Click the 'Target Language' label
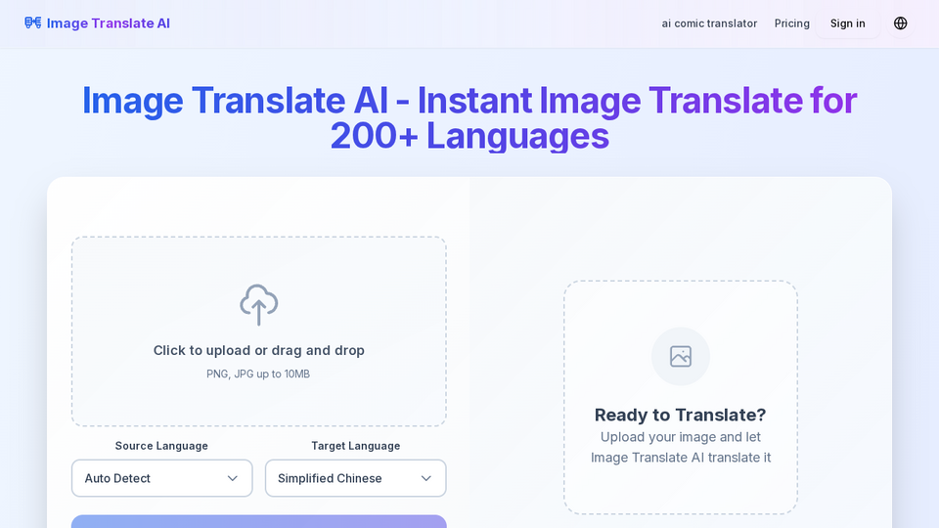The image size is (939, 528). click(356, 446)
